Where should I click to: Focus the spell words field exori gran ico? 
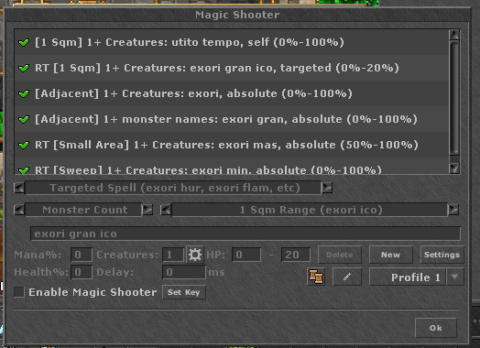click(245, 234)
